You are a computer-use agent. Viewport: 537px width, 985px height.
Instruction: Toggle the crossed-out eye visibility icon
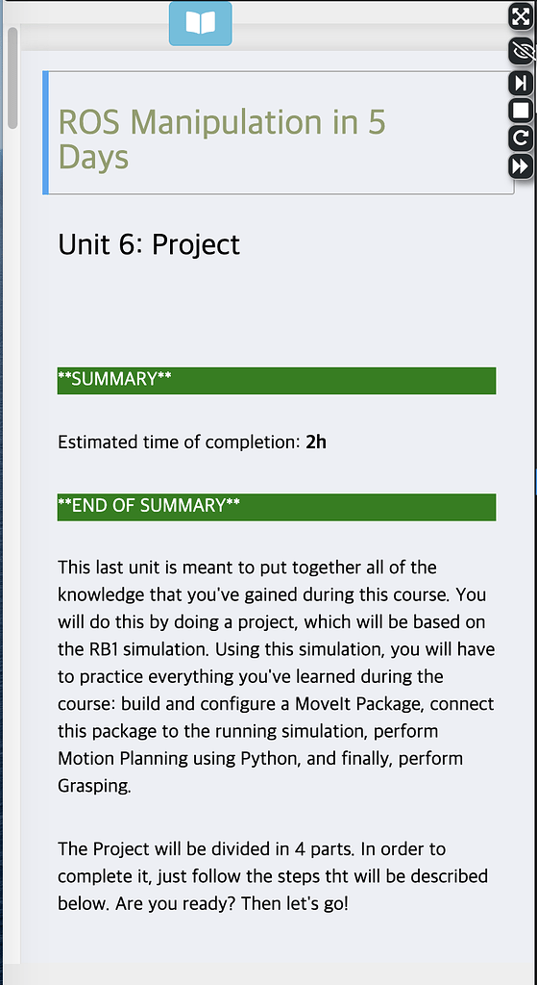[x=522, y=51]
